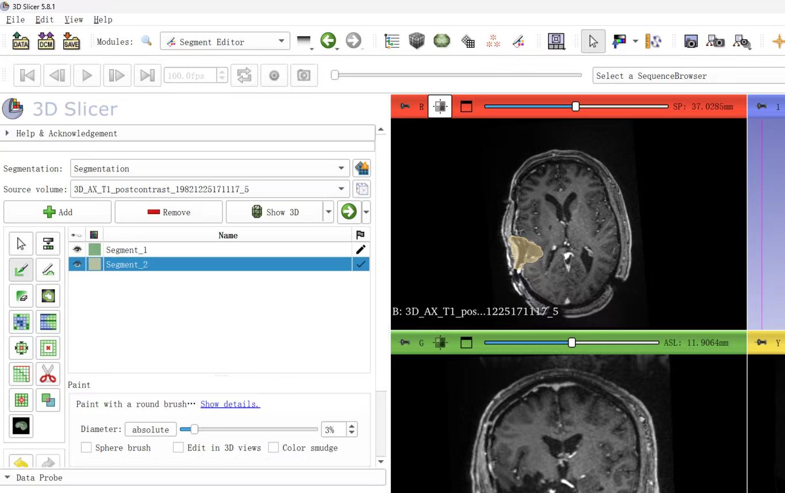Select the Hollow effect
The height and width of the screenshot is (493, 785).
click(48, 348)
